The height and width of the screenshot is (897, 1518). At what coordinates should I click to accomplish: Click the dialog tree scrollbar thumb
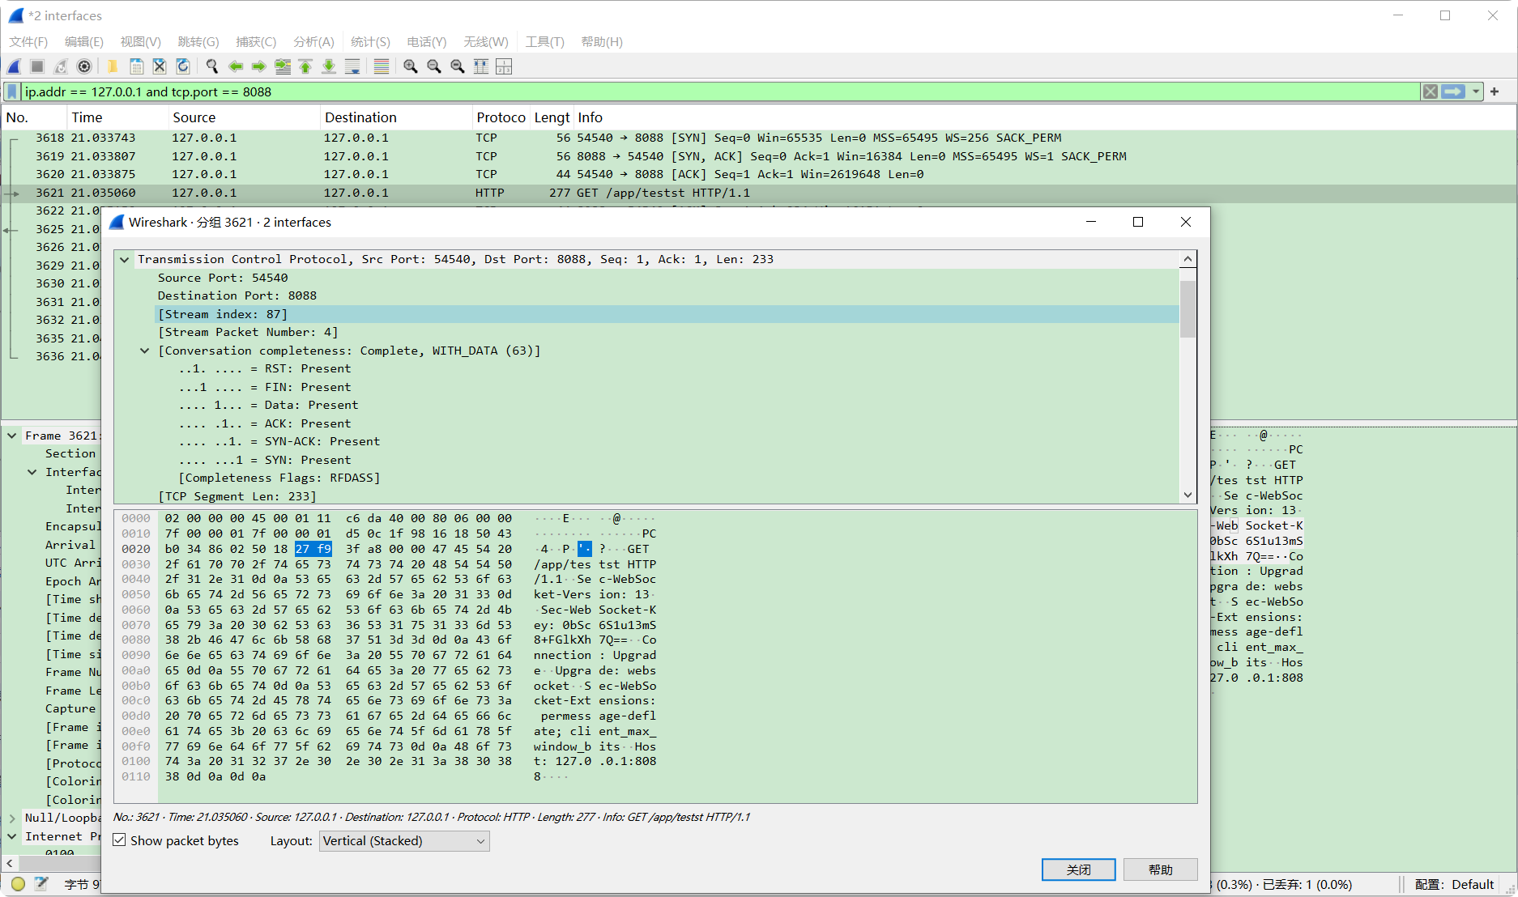[x=1188, y=308]
